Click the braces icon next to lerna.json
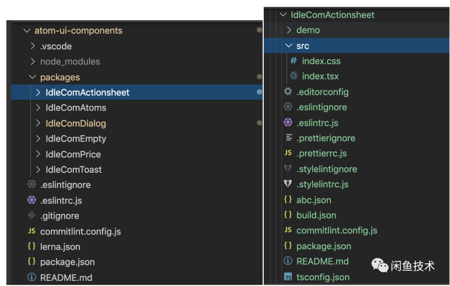450x286 pixels. (x=31, y=246)
